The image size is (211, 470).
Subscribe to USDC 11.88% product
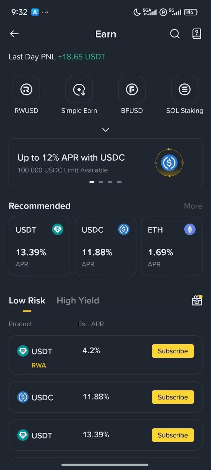tap(173, 397)
